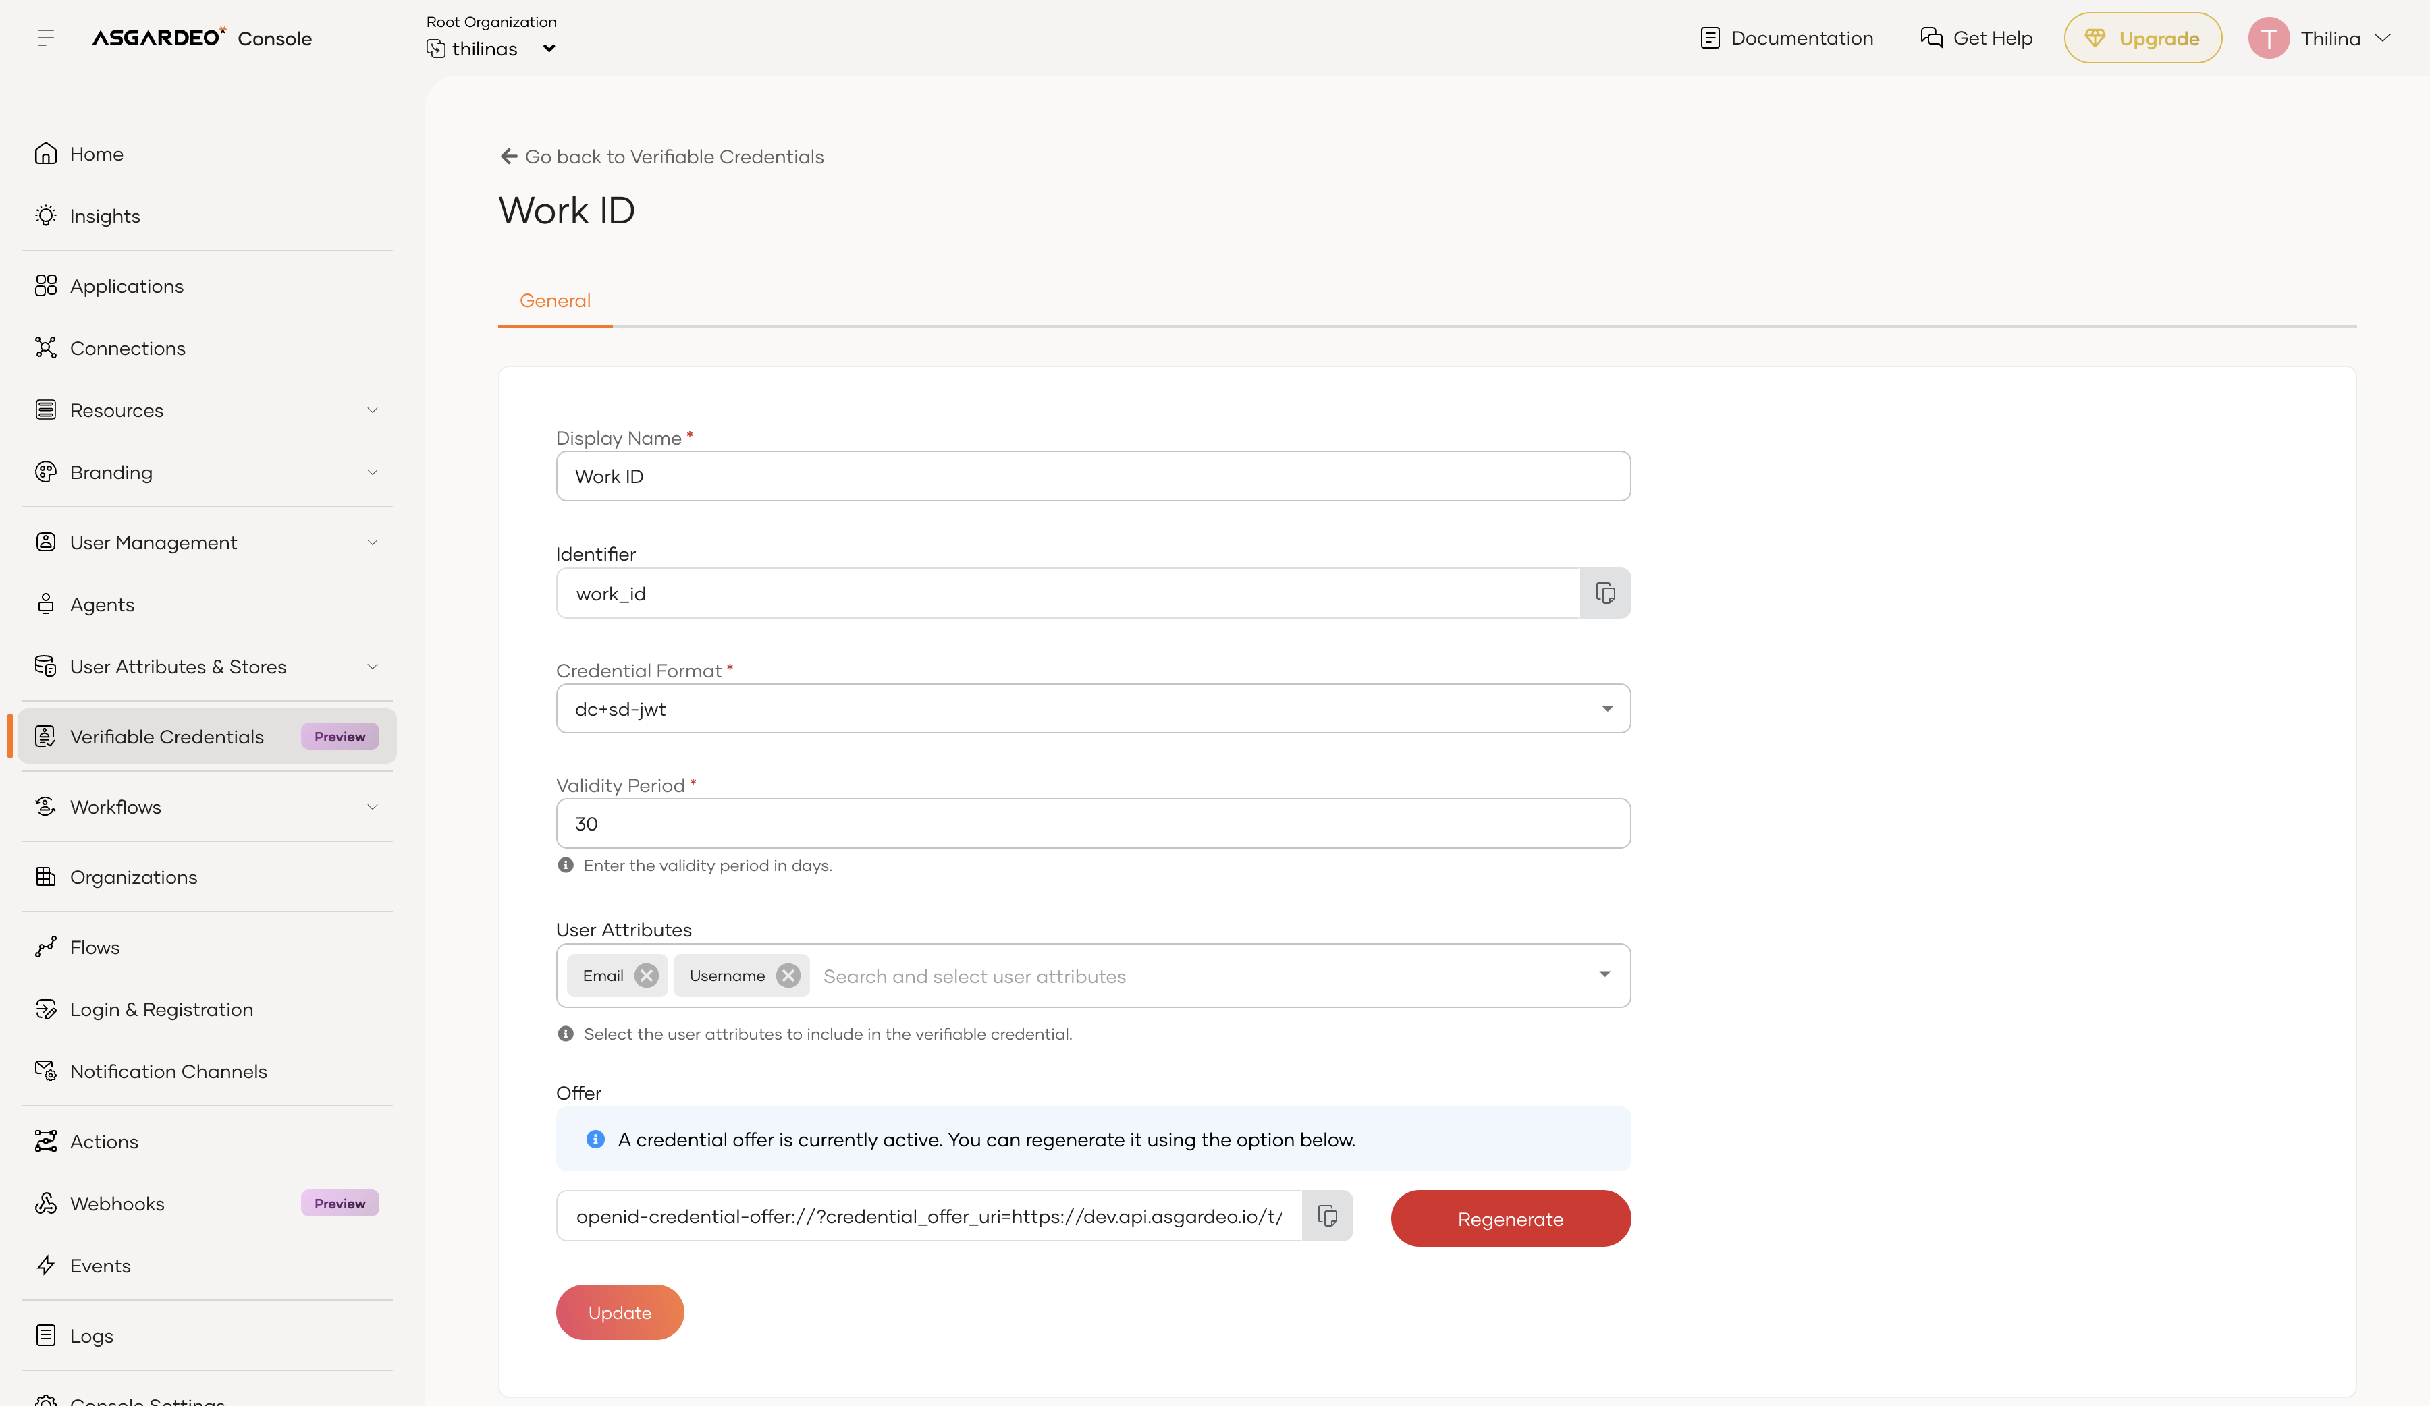Copy the credential offer URL

coord(1327,1216)
